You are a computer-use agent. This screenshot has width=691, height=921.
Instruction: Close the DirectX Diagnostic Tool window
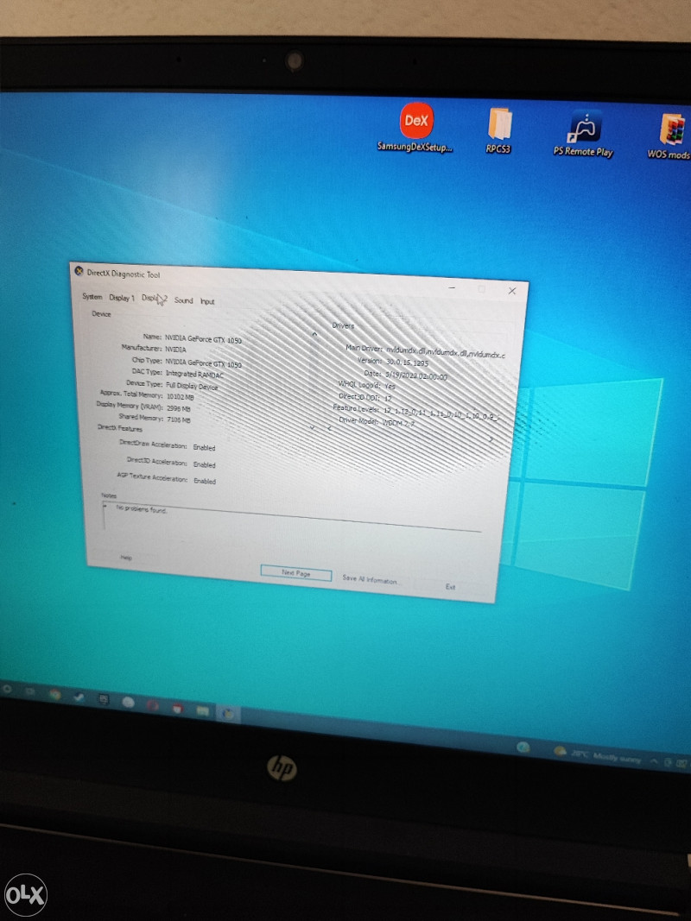[512, 291]
